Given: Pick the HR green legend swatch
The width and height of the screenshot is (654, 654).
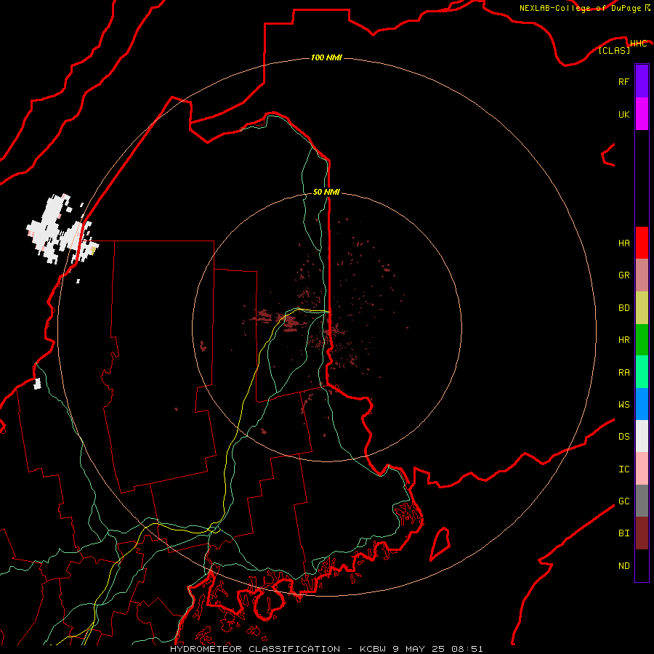Looking at the screenshot, I should point(642,340).
